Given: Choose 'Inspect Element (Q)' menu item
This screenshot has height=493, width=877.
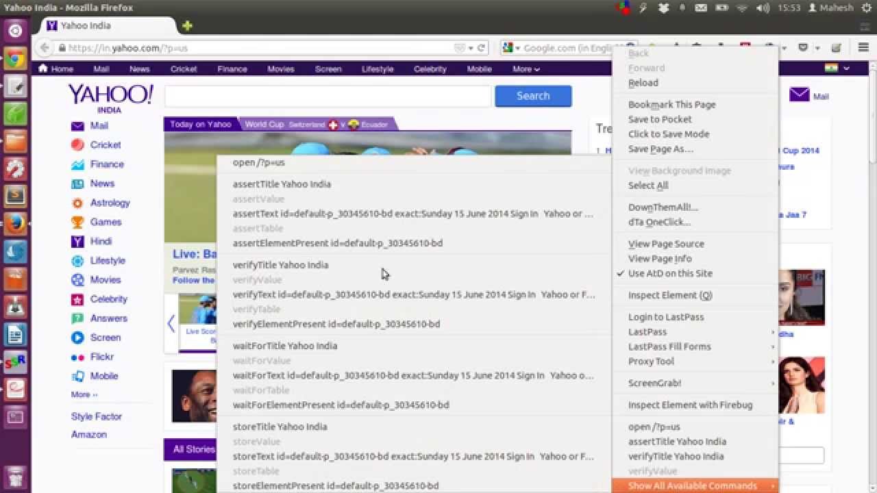Looking at the screenshot, I should [695, 295].
